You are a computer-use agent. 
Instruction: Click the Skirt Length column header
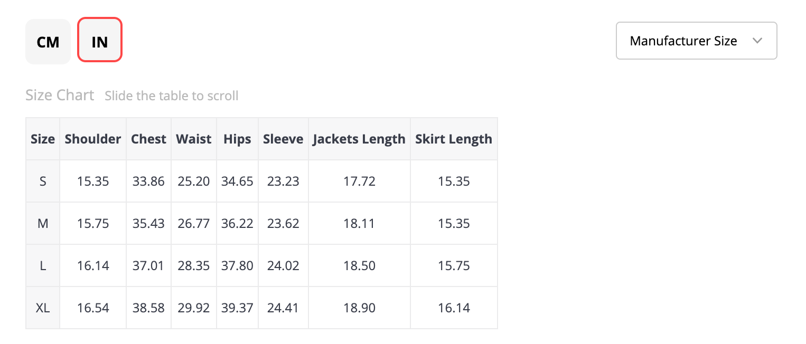coord(454,139)
